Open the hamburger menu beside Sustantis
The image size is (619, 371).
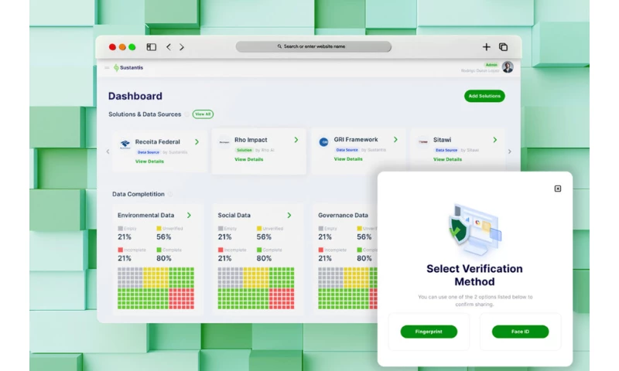pyautogui.click(x=108, y=68)
